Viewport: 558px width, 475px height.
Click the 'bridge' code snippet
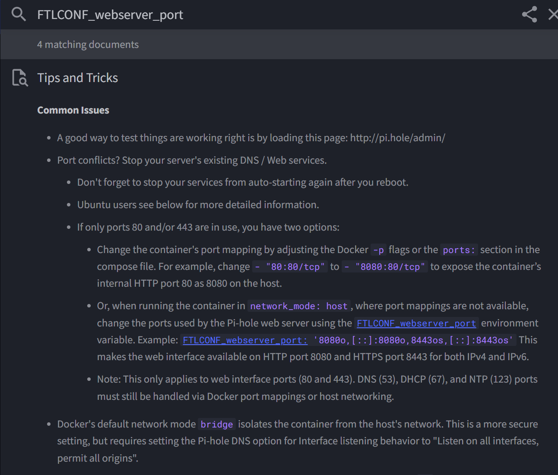(x=217, y=424)
